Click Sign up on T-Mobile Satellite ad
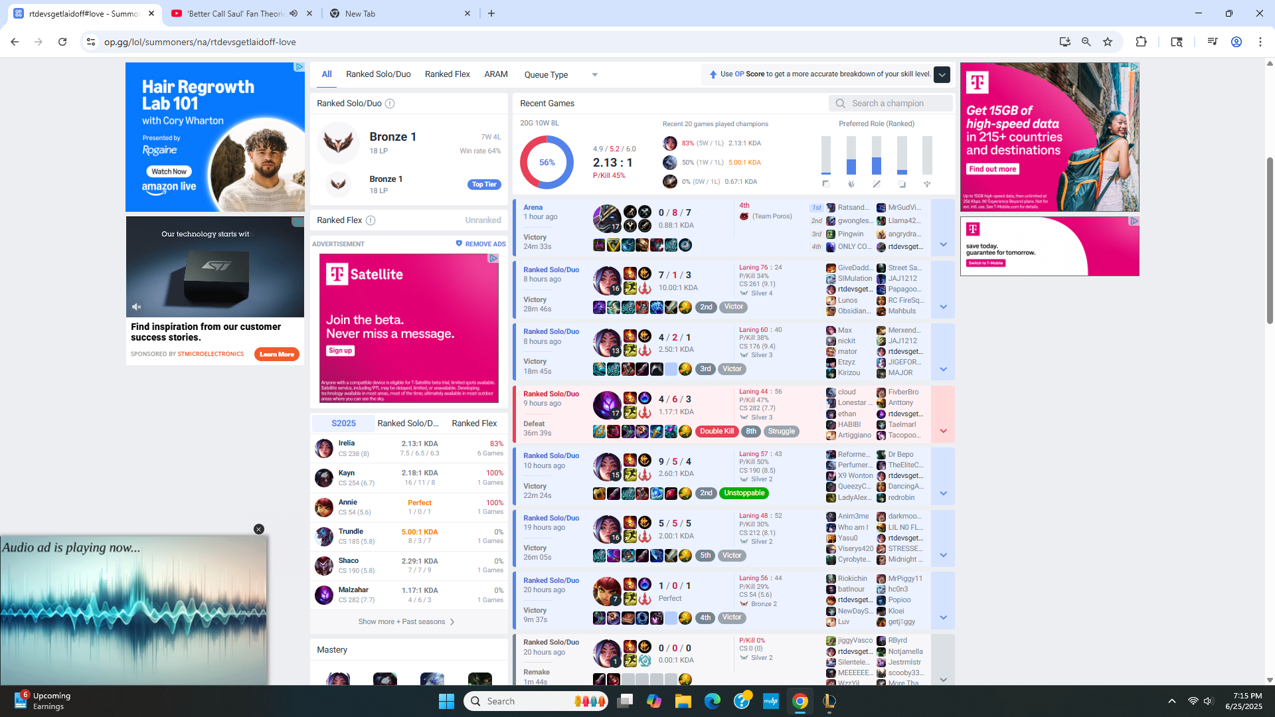Viewport: 1275px width, 717px height. coord(340,351)
